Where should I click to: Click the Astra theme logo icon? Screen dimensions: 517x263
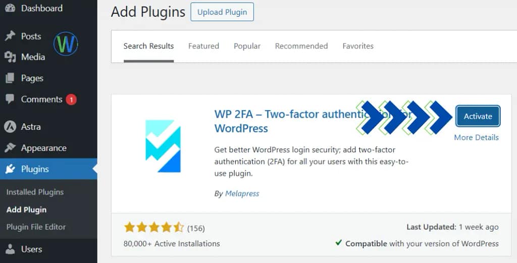pyautogui.click(x=10, y=127)
